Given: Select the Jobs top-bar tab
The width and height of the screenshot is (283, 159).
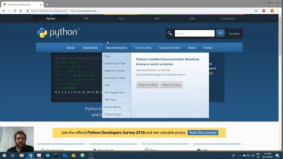Looking at the screenshot, I should tap(192, 19).
